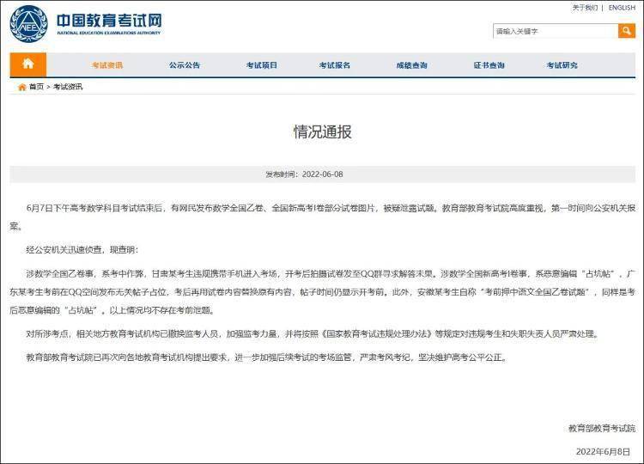Click the paragraph starting 对所涉考点
644x464 pixels.
coord(313,333)
